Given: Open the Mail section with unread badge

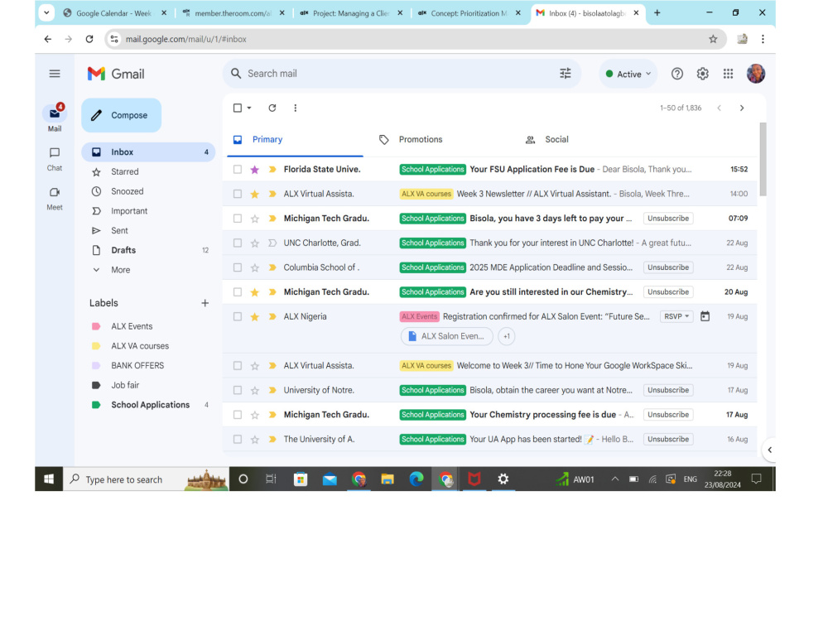Looking at the screenshot, I should (x=55, y=118).
